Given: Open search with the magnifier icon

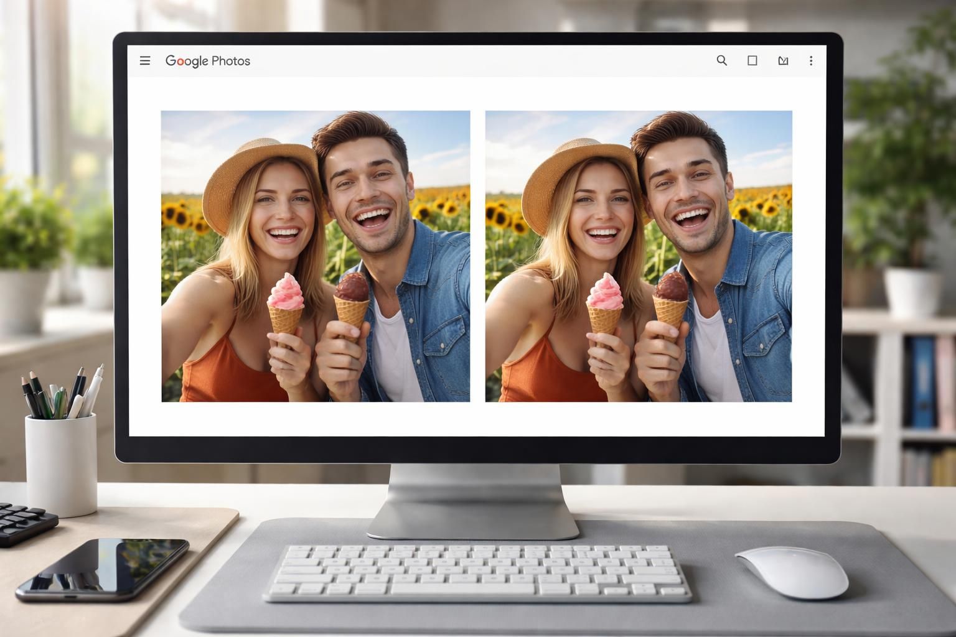Looking at the screenshot, I should (722, 61).
